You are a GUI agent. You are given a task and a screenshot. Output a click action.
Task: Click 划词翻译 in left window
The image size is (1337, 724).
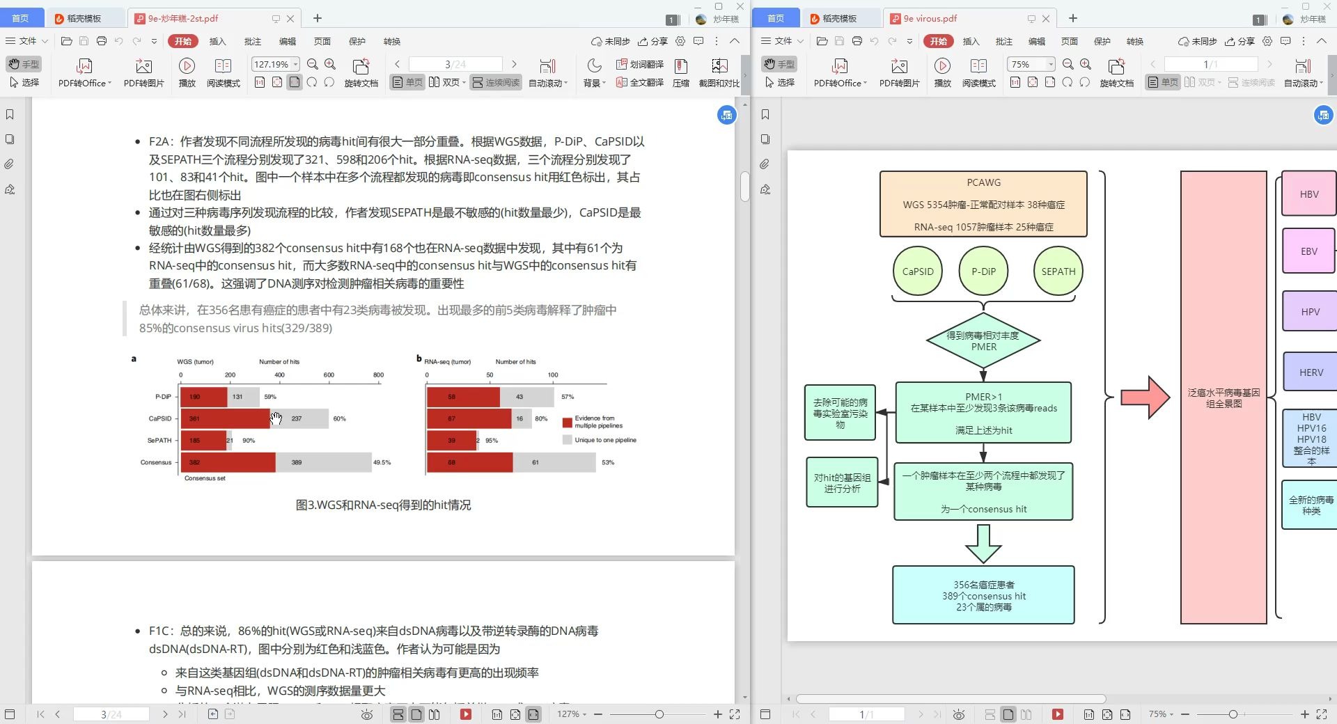[640, 64]
